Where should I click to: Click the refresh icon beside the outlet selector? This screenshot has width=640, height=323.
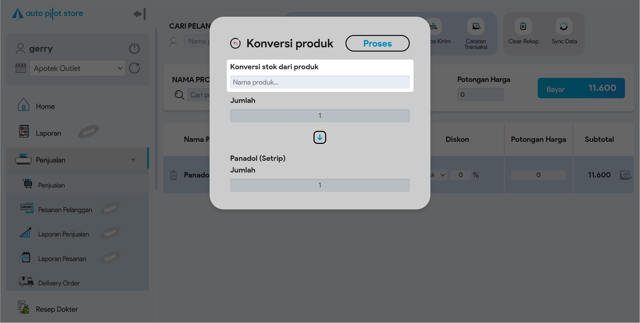coord(134,68)
